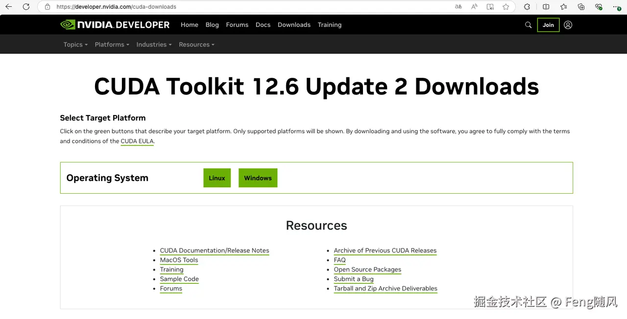This screenshot has height=319, width=627.
Task: Click the CUDA Toolkit 12.6 heading
Action: [x=316, y=86]
